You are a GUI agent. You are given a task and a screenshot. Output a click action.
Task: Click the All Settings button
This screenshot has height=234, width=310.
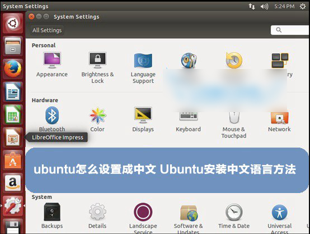coord(47,30)
